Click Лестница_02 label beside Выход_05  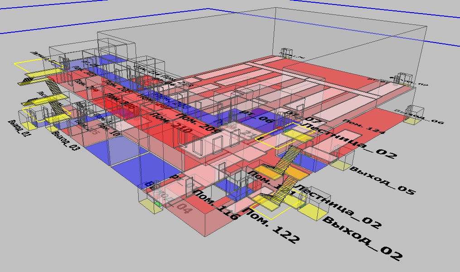tap(349, 140)
